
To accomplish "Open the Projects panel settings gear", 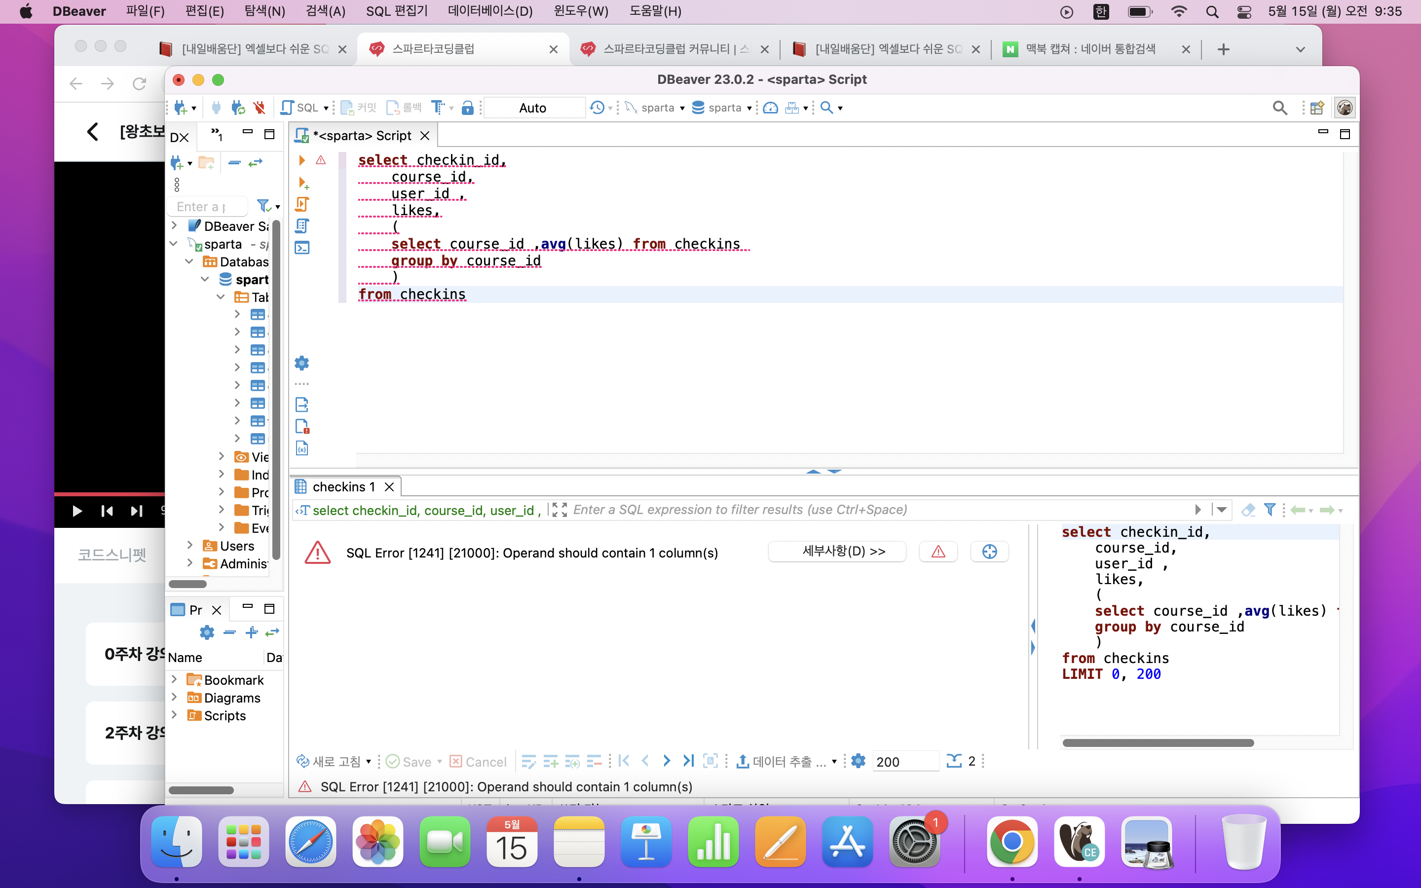I will click(x=207, y=632).
